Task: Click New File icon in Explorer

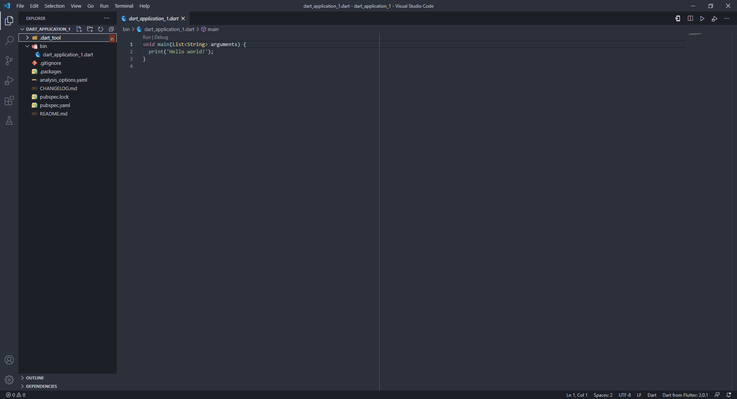Action: pyautogui.click(x=79, y=29)
